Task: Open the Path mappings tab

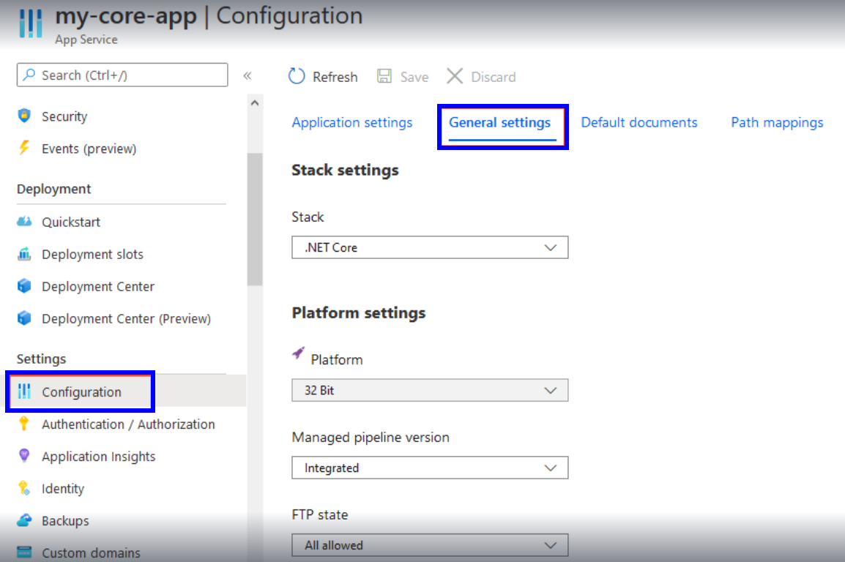Action: point(777,123)
